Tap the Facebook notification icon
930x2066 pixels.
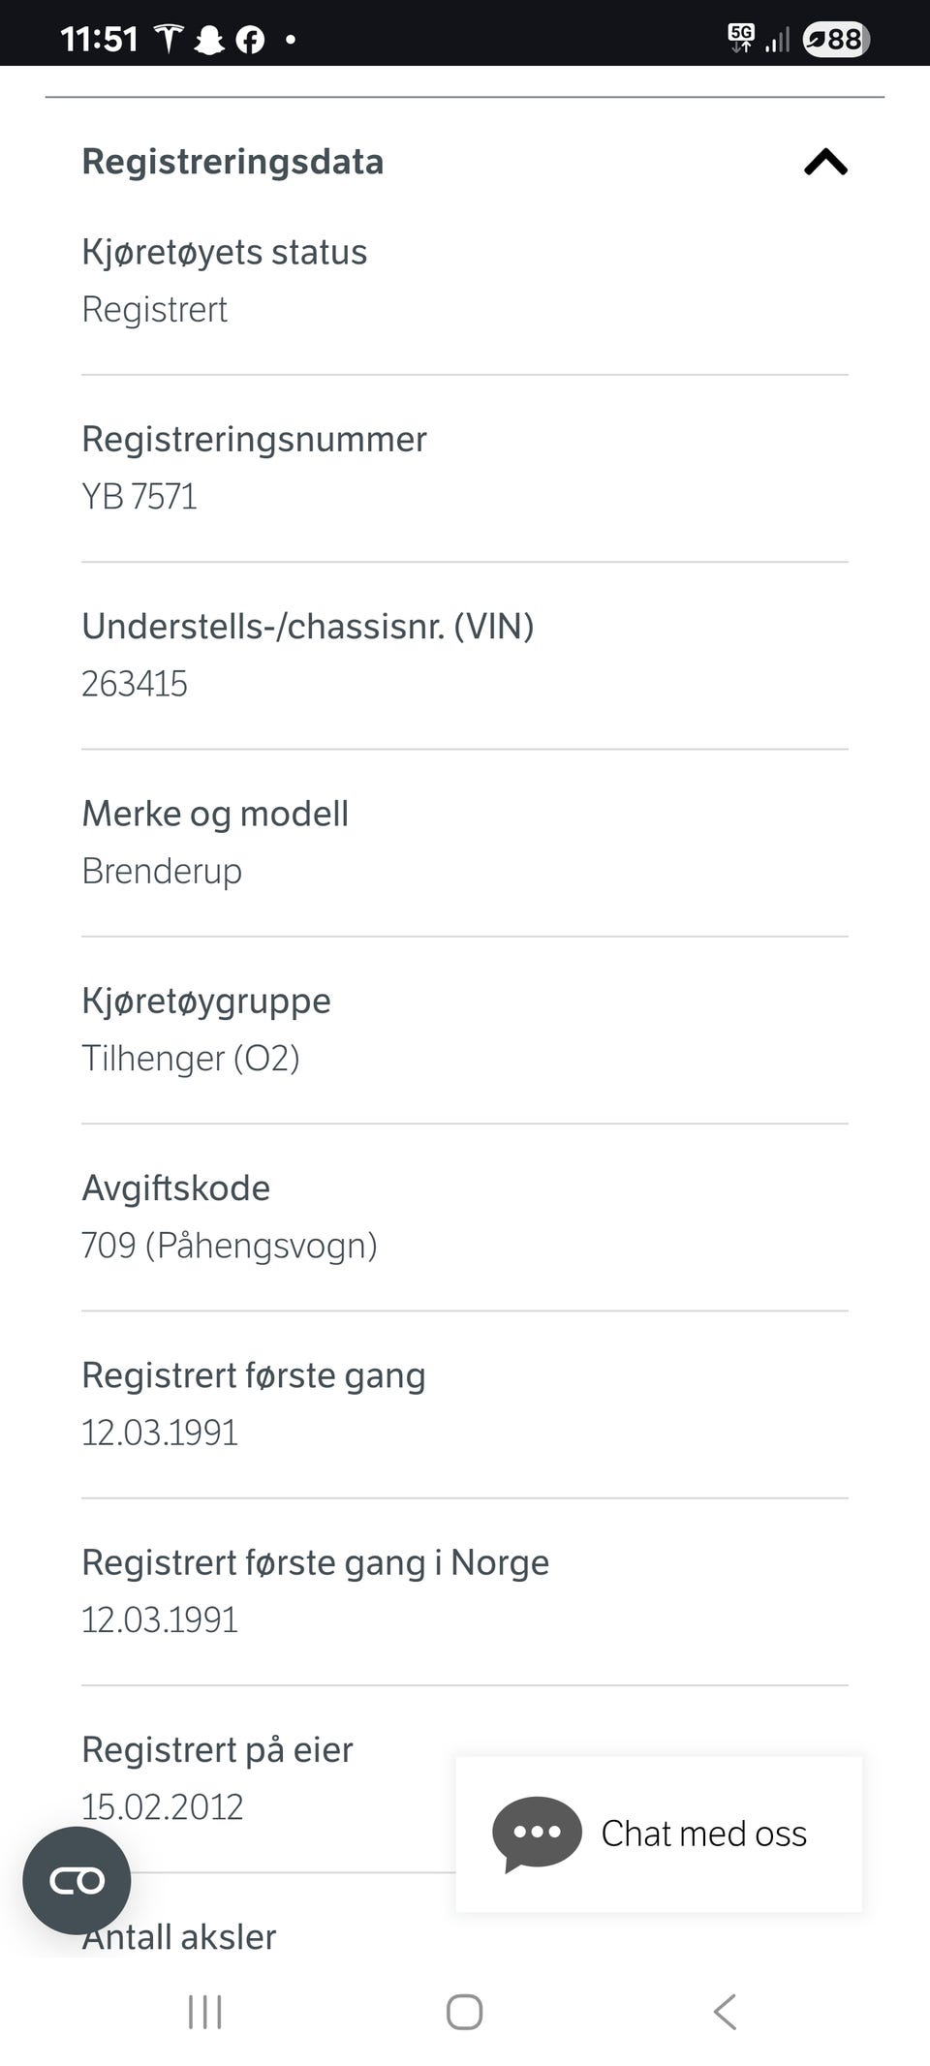250,40
